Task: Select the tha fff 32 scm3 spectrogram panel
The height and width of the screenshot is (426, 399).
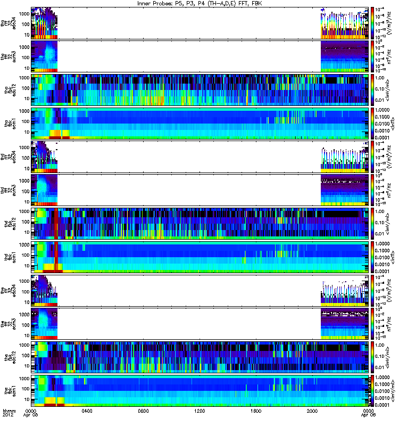Action: (200, 56)
